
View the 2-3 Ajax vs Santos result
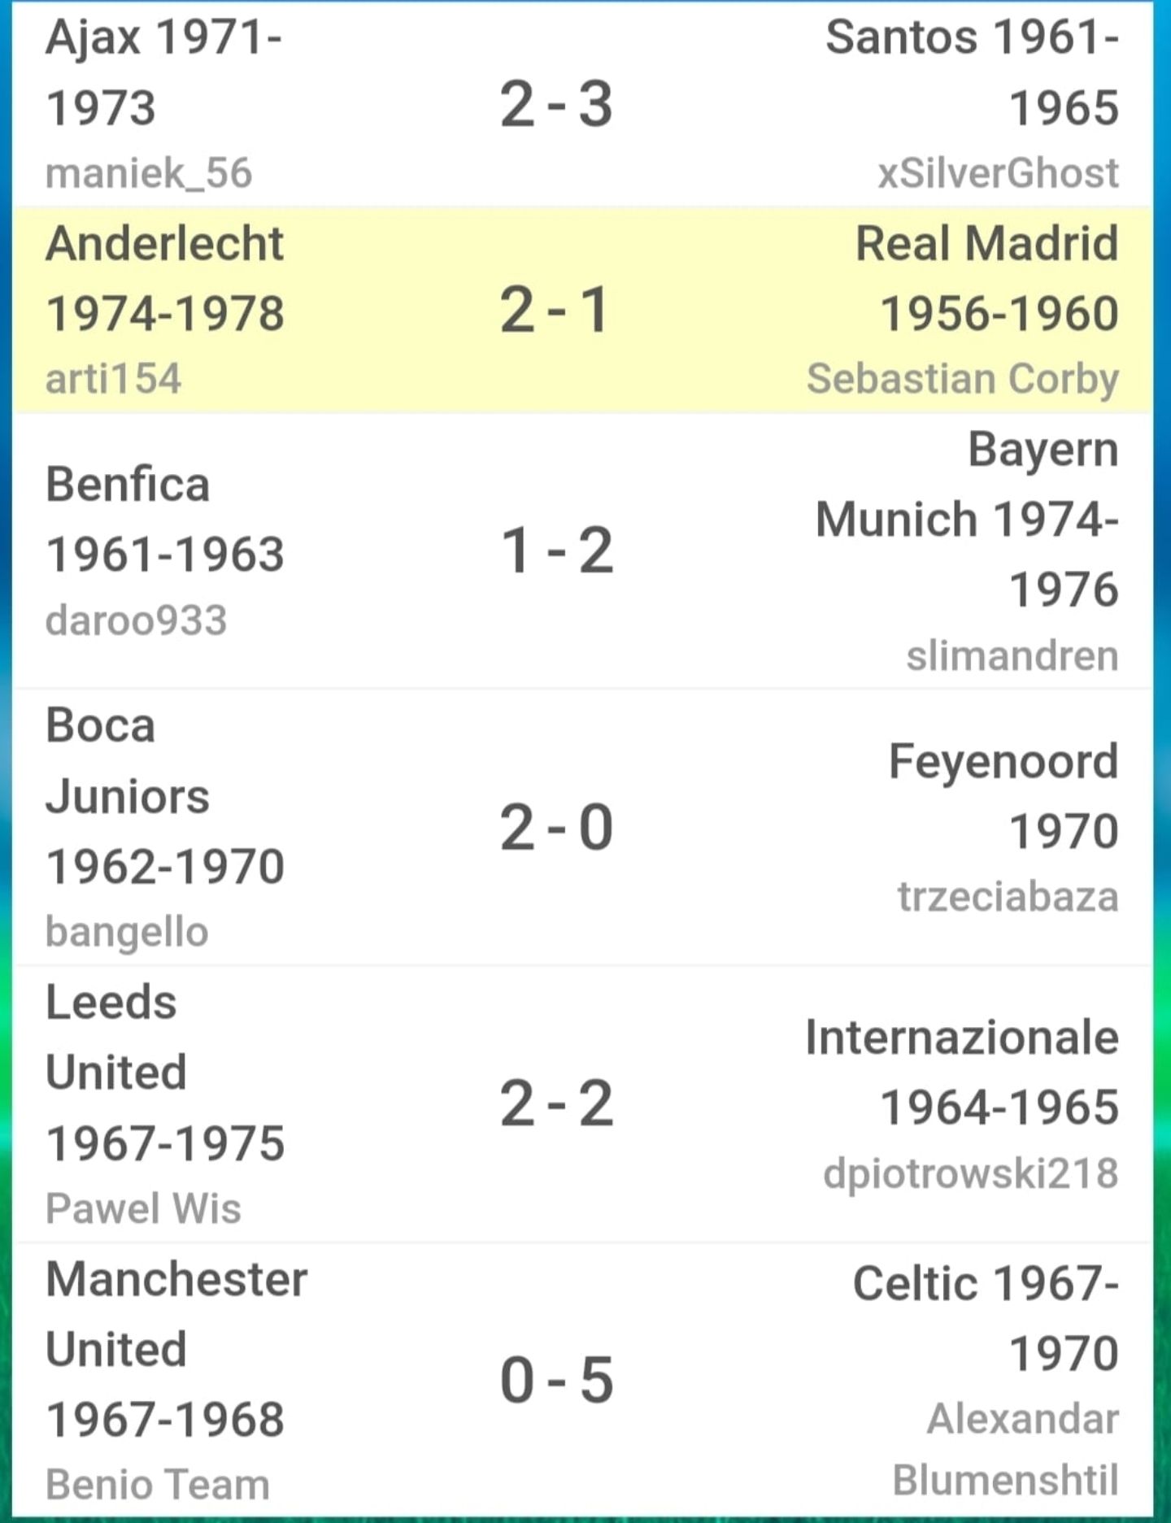coord(556,104)
